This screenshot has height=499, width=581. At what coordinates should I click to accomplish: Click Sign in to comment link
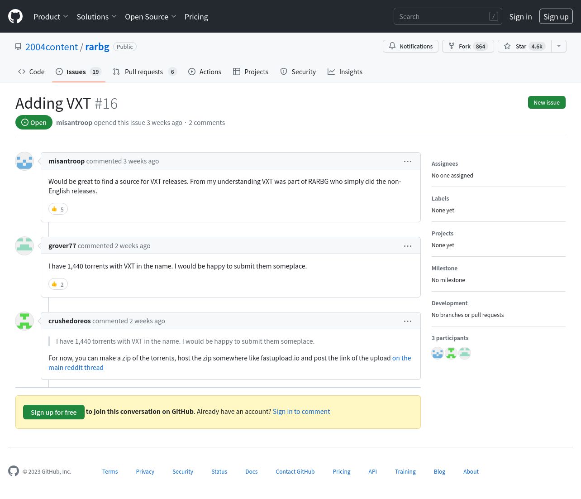pyautogui.click(x=301, y=412)
